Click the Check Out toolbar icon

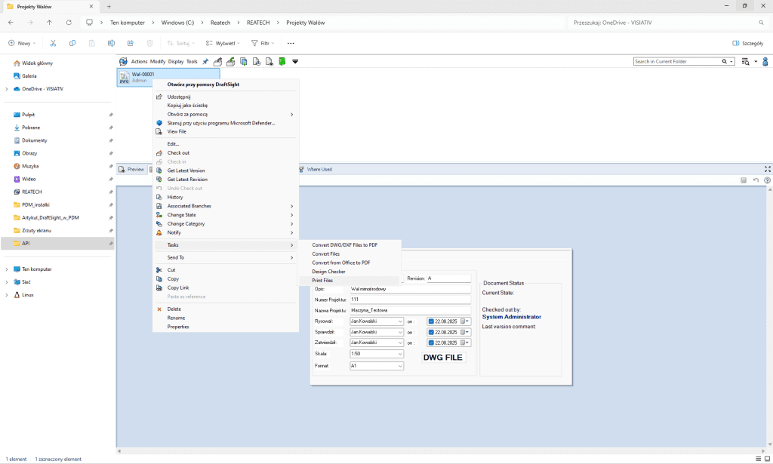pyautogui.click(x=217, y=62)
